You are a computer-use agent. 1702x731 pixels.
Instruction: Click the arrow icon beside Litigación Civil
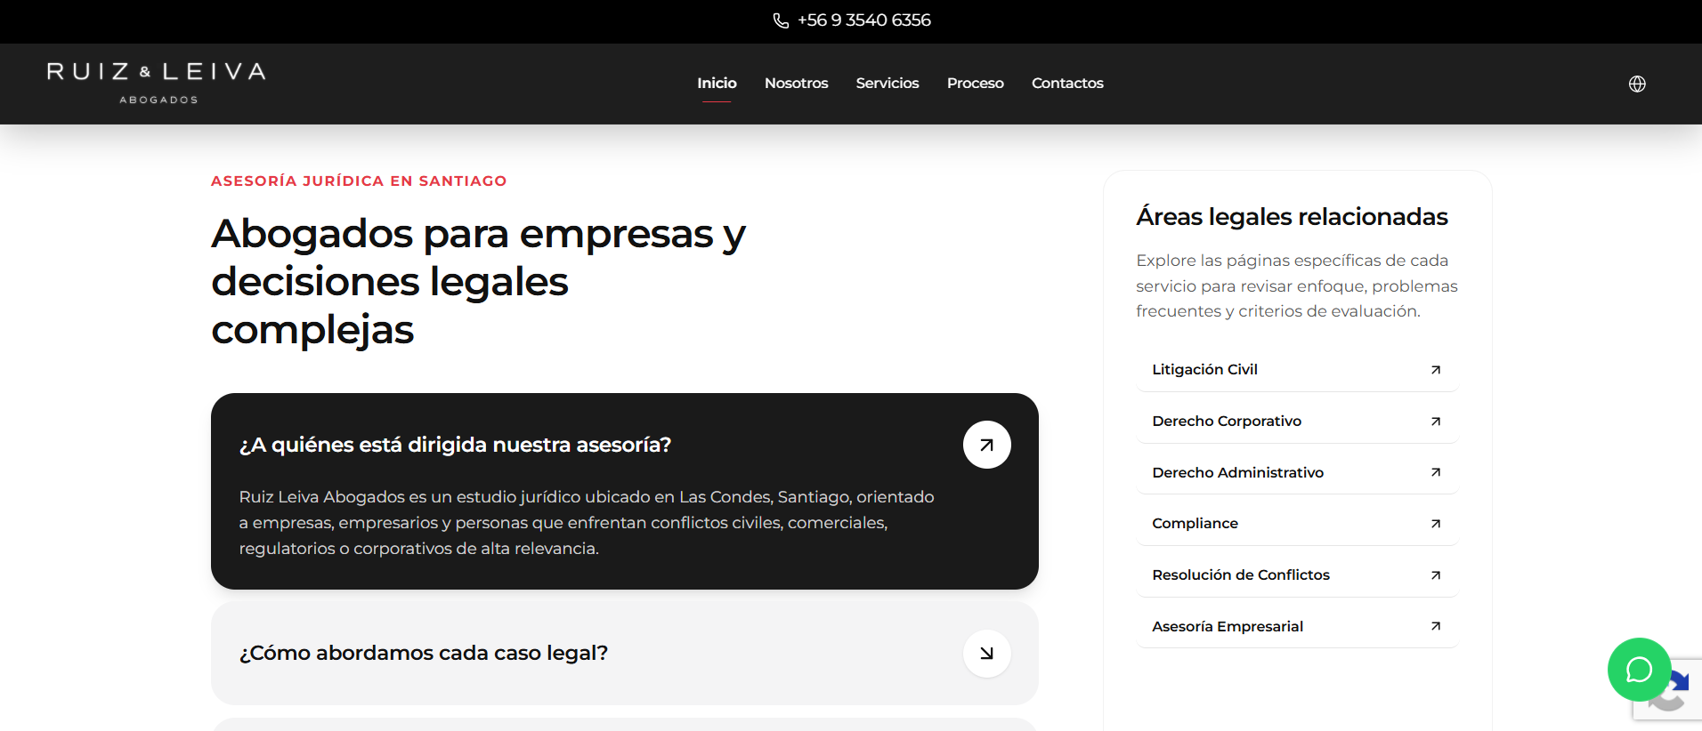coord(1435,370)
